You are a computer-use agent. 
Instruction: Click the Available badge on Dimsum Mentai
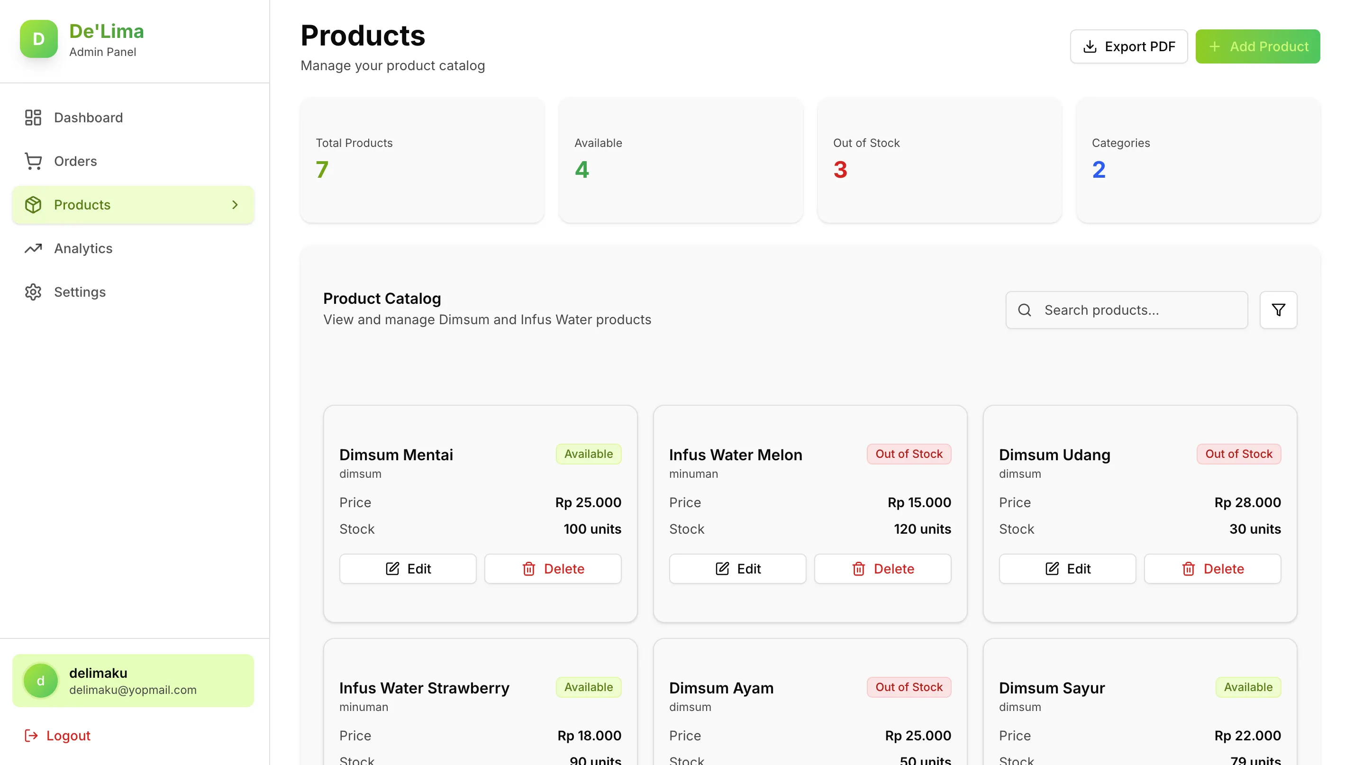(589, 454)
